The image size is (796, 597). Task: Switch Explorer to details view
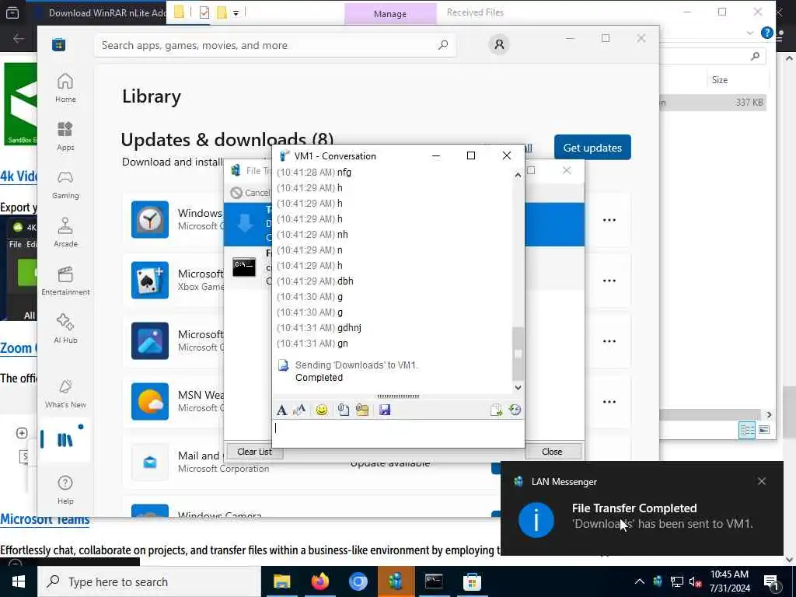tap(747, 431)
